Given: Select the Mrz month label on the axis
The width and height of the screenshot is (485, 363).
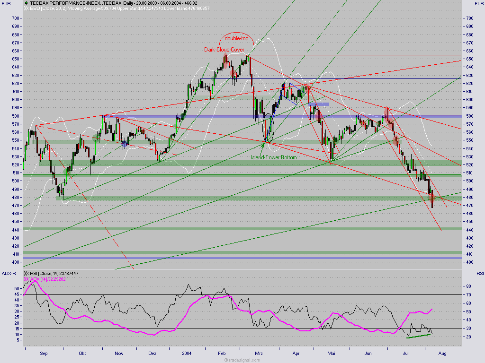Looking at the screenshot, I should pyautogui.click(x=259, y=353).
